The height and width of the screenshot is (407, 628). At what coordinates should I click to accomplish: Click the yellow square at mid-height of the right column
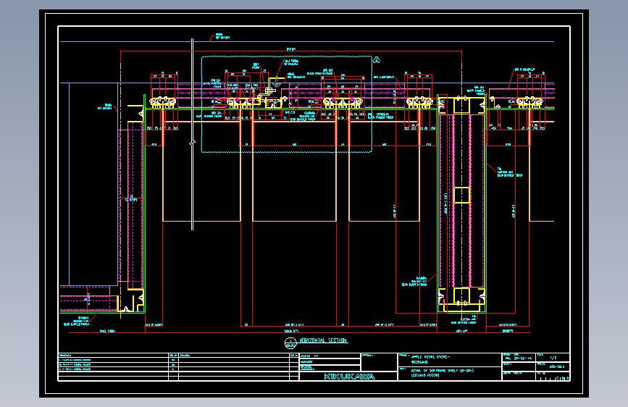(461, 195)
